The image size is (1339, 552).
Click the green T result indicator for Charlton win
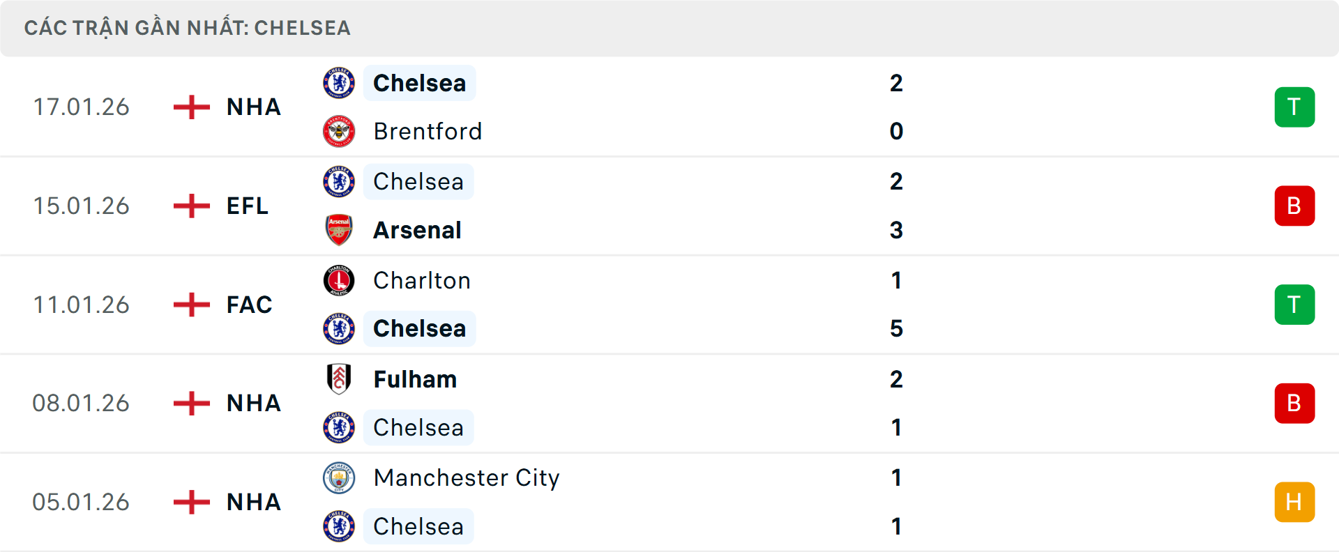point(1294,305)
